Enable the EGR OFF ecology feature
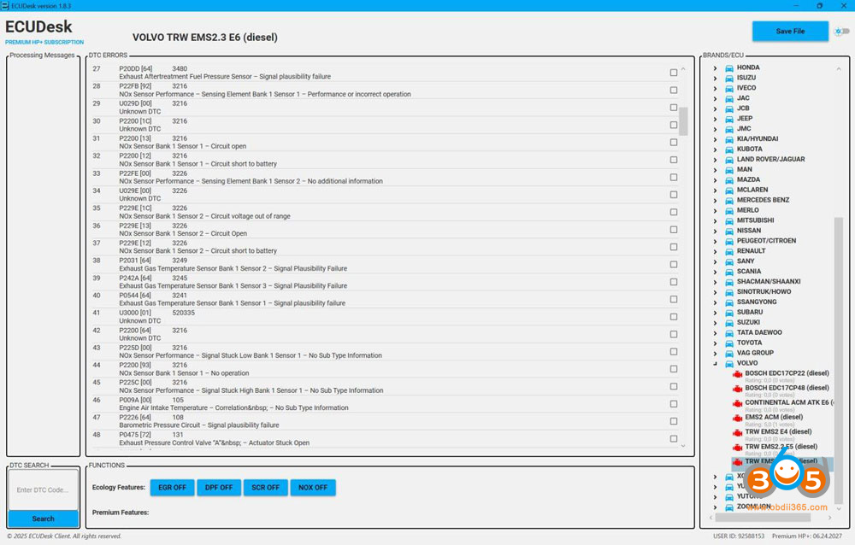Image resolution: width=855 pixels, height=545 pixels. (172, 487)
